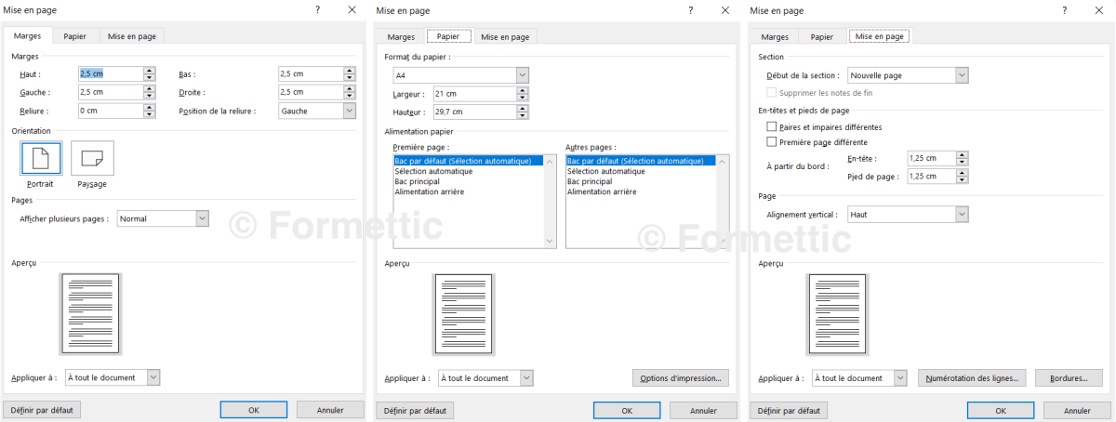Open the Format du papier A4 dropdown
The image size is (1116, 422).
pyautogui.click(x=522, y=74)
